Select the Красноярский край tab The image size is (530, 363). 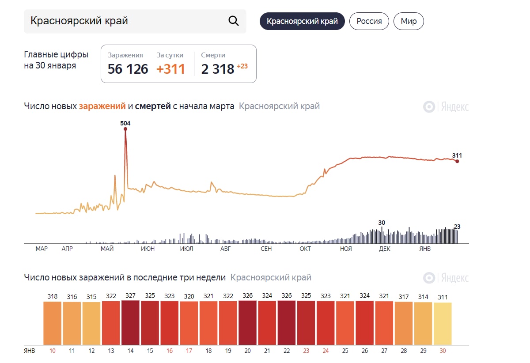pyautogui.click(x=302, y=21)
